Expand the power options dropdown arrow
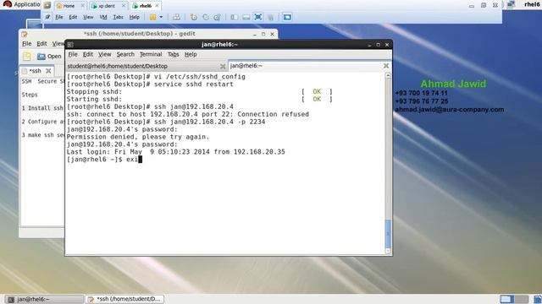The height and width of the screenshot is (304, 542). point(161,17)
